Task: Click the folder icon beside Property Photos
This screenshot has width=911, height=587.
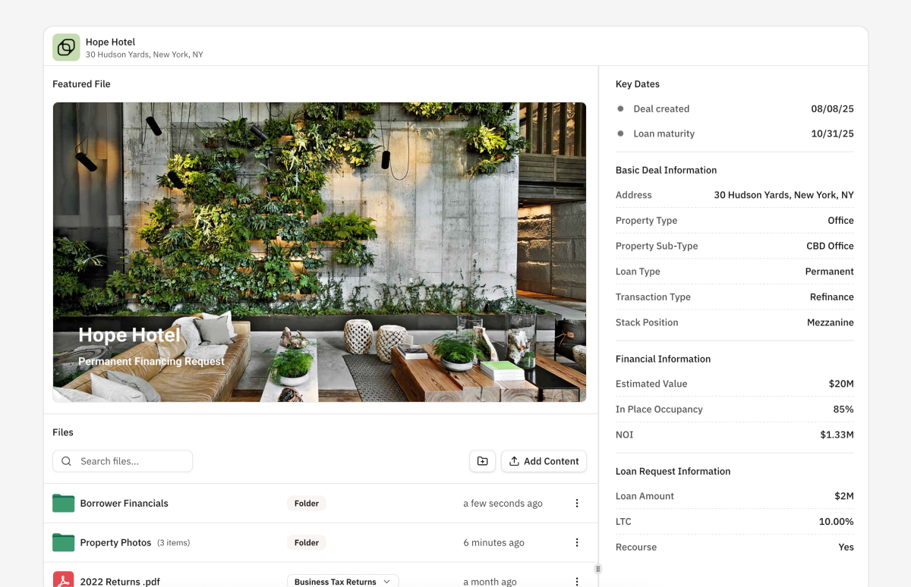Action: pyautogui.click(x=63, y=542)
